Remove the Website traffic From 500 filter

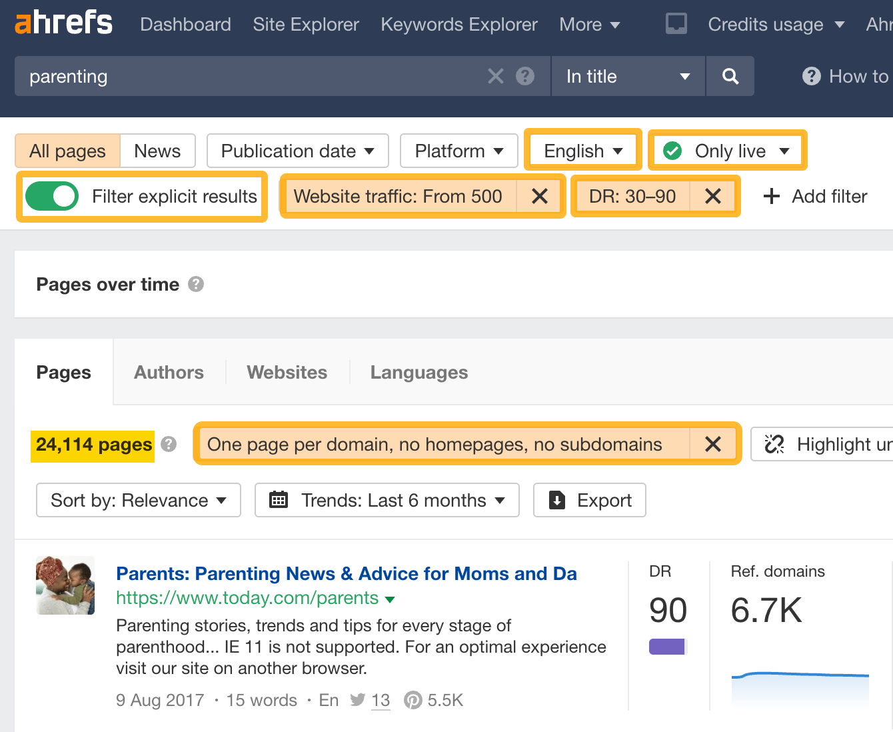(540, 196)
